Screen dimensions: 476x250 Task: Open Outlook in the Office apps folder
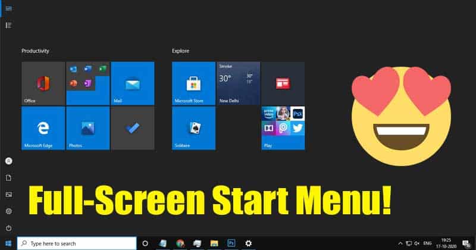(73, 70)
